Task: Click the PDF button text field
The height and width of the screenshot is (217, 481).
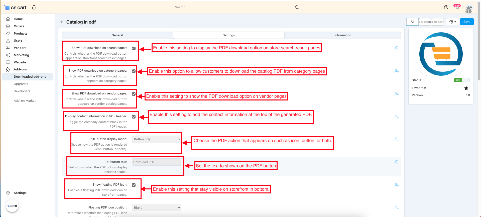Action: (156, 162)
